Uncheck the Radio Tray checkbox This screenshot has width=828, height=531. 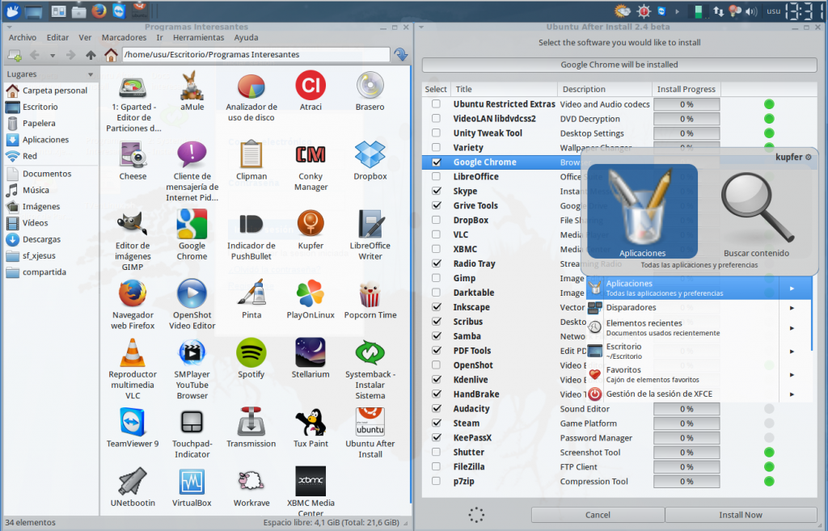click(x=436, y=263)
